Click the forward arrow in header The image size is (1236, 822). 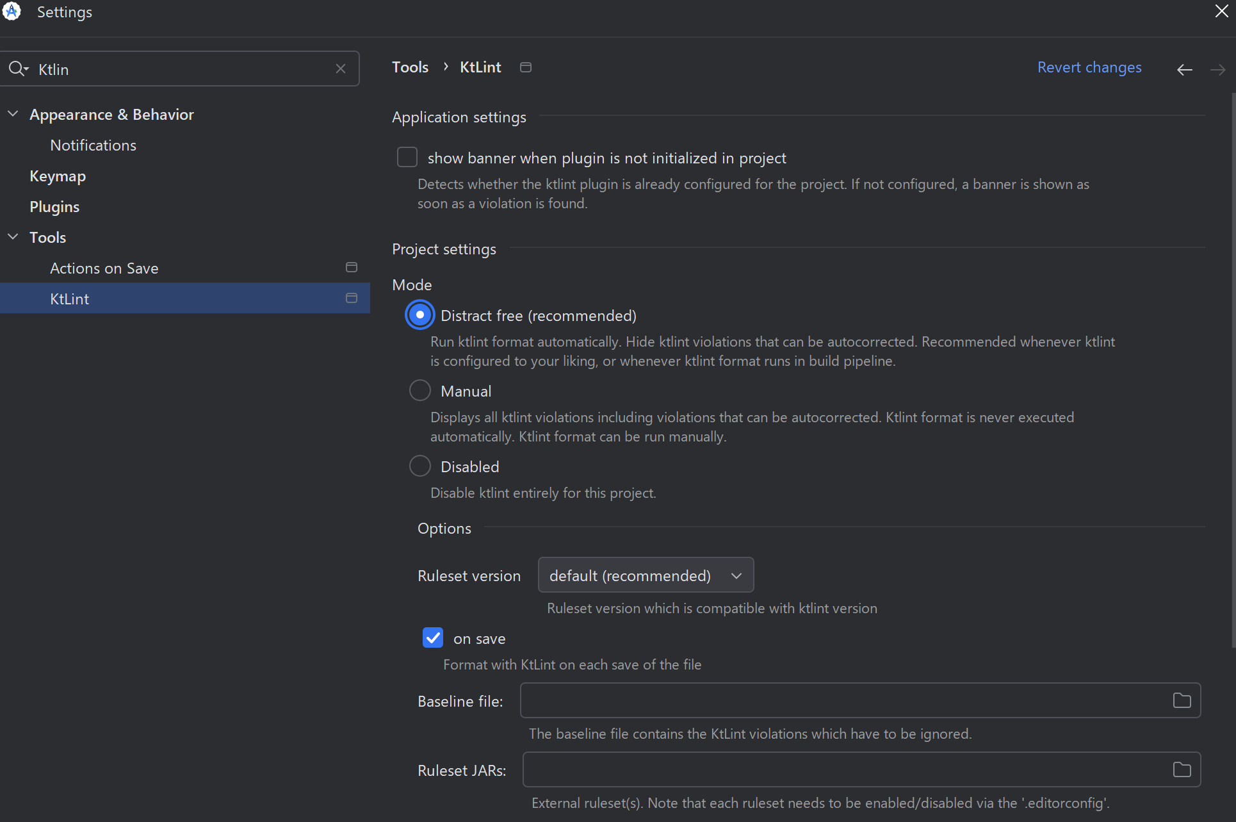[1217, 69]
